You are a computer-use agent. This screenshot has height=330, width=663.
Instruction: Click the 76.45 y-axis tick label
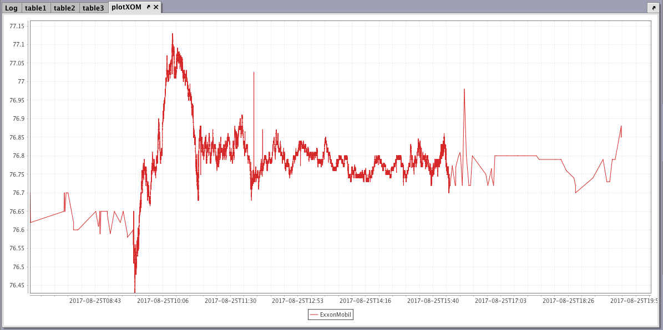(17, 286)
